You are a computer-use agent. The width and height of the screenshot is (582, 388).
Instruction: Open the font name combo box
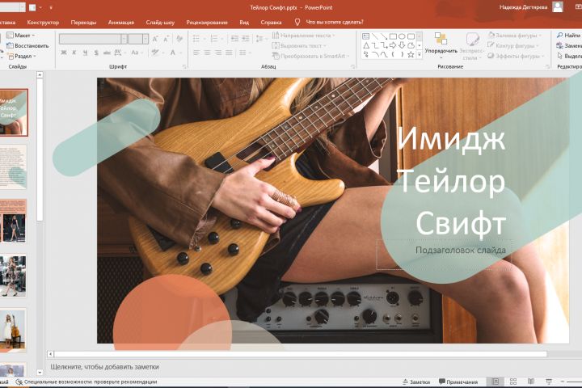pyautogui.click(x=93, y=39)
